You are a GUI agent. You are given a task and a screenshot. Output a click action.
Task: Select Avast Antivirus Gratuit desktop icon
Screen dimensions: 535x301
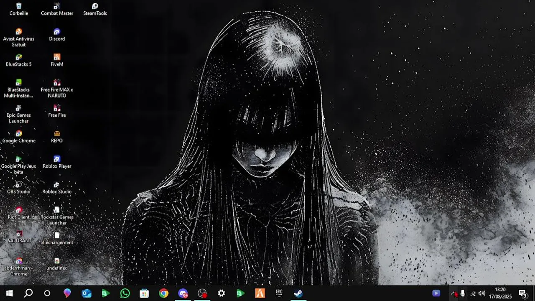[x=19, y=38]
